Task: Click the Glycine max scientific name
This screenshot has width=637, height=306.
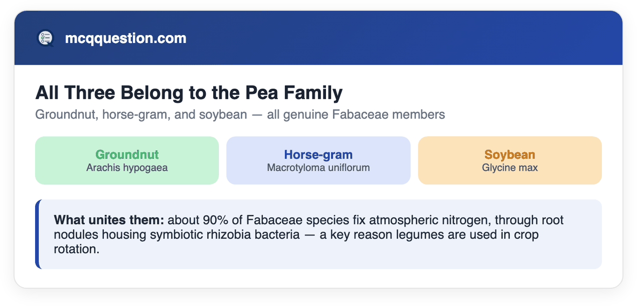Action: pos(510,167)
